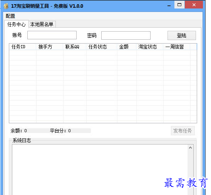Minimize the 17淘宝刷销量工具 window
211x195 pixels.
click(x=169, y=5)
